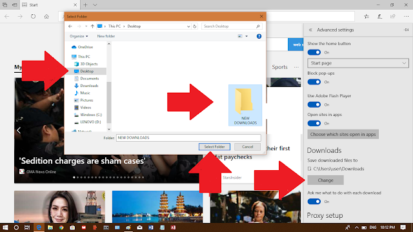Open Task View in the taskbar
This screenshot has height=232, width=413.
27,227
